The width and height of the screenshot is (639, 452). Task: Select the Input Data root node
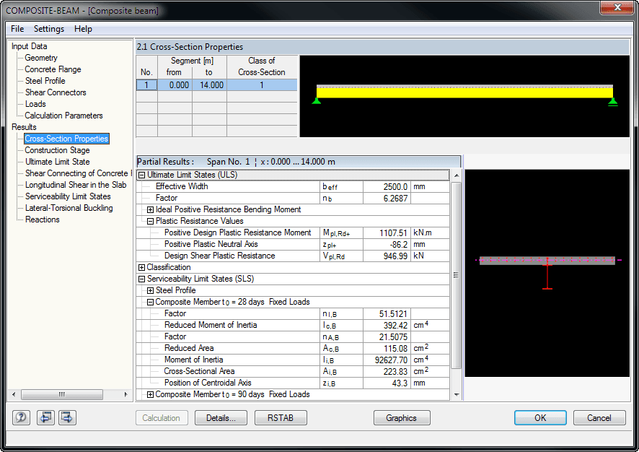[30, 46]
